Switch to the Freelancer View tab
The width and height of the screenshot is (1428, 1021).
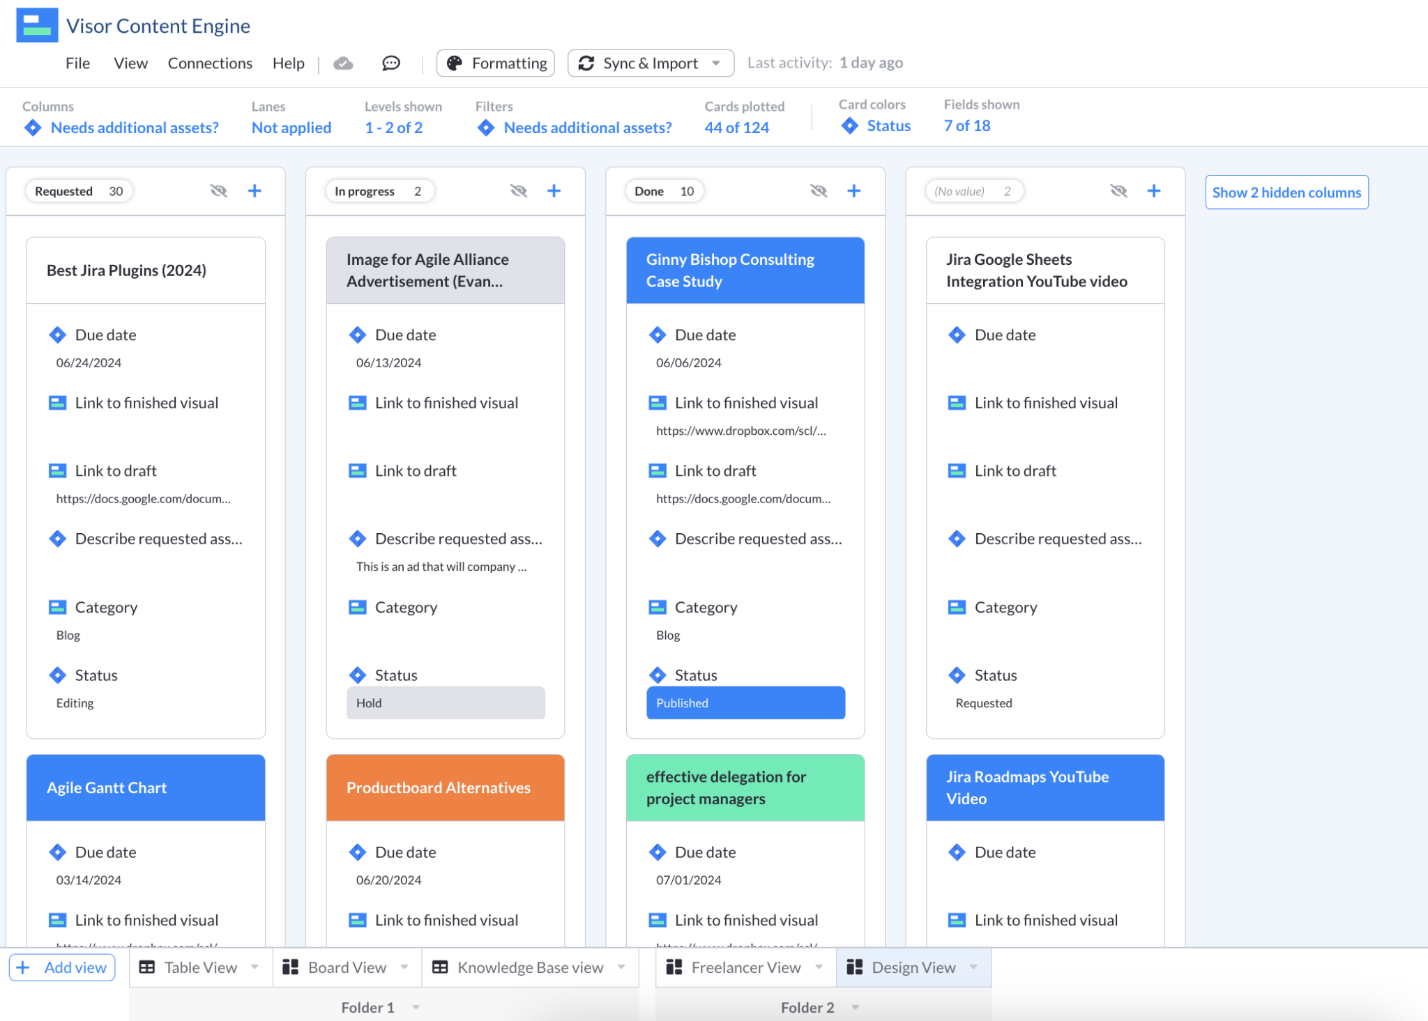[x=745, y=967]
